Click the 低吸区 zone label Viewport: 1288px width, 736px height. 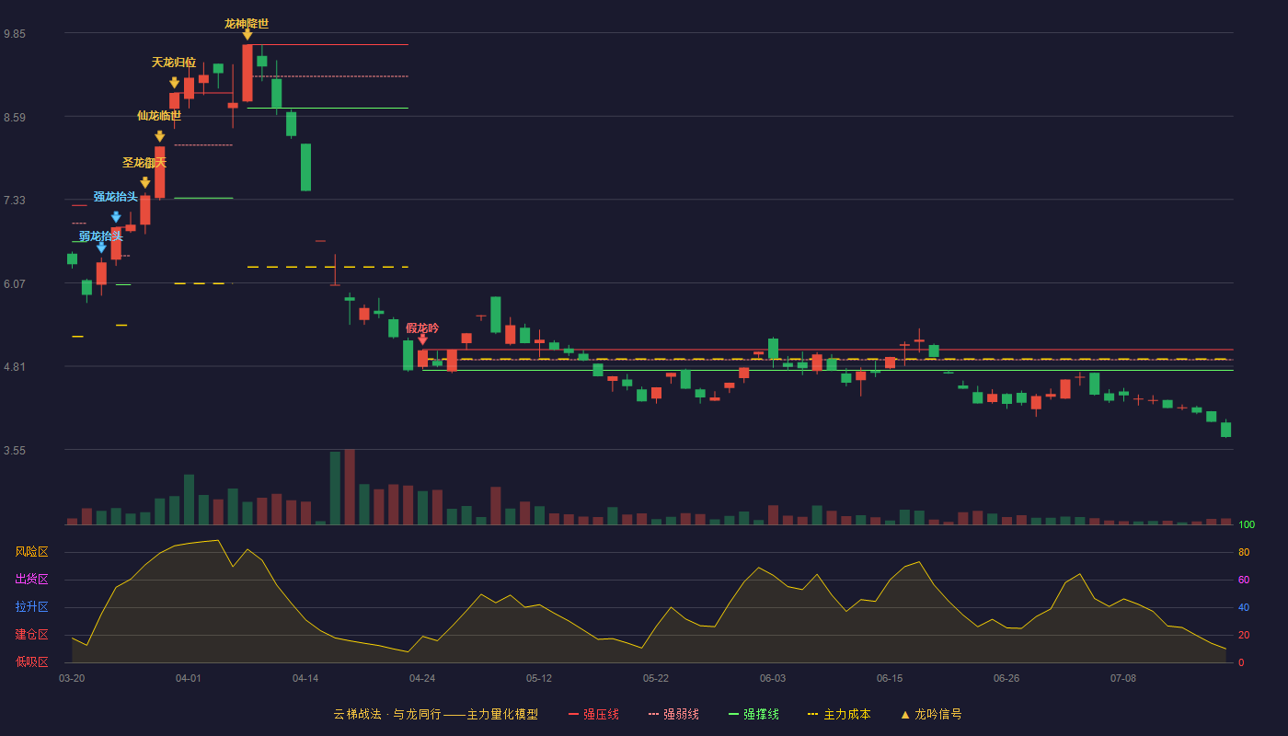coord(31,661)
